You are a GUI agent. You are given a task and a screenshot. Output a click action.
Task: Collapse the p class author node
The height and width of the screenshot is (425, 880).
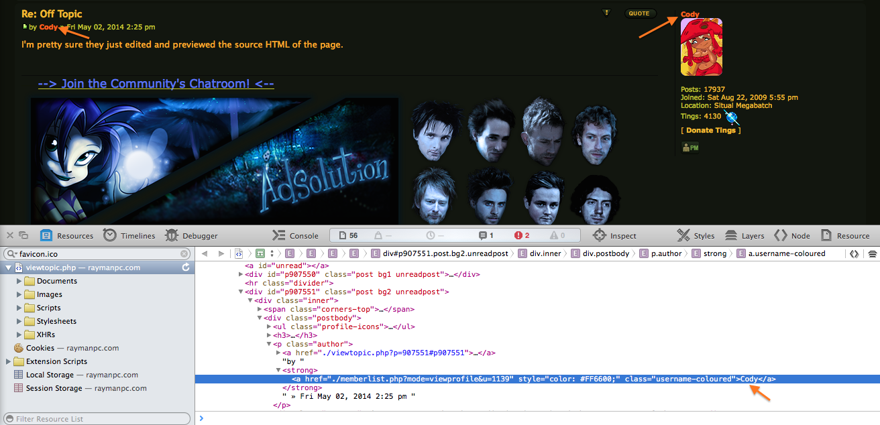click(270, 344)
